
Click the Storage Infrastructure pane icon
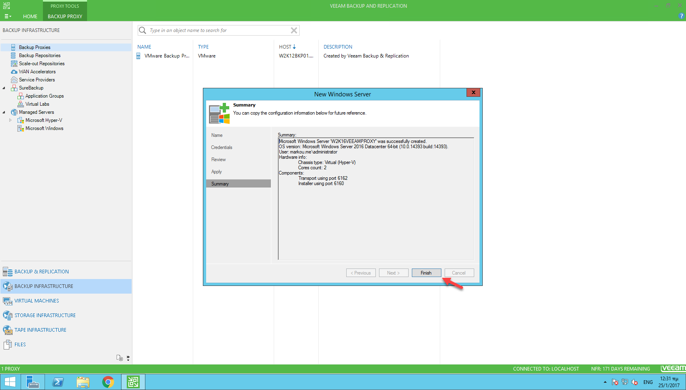[x=8, y=315]
